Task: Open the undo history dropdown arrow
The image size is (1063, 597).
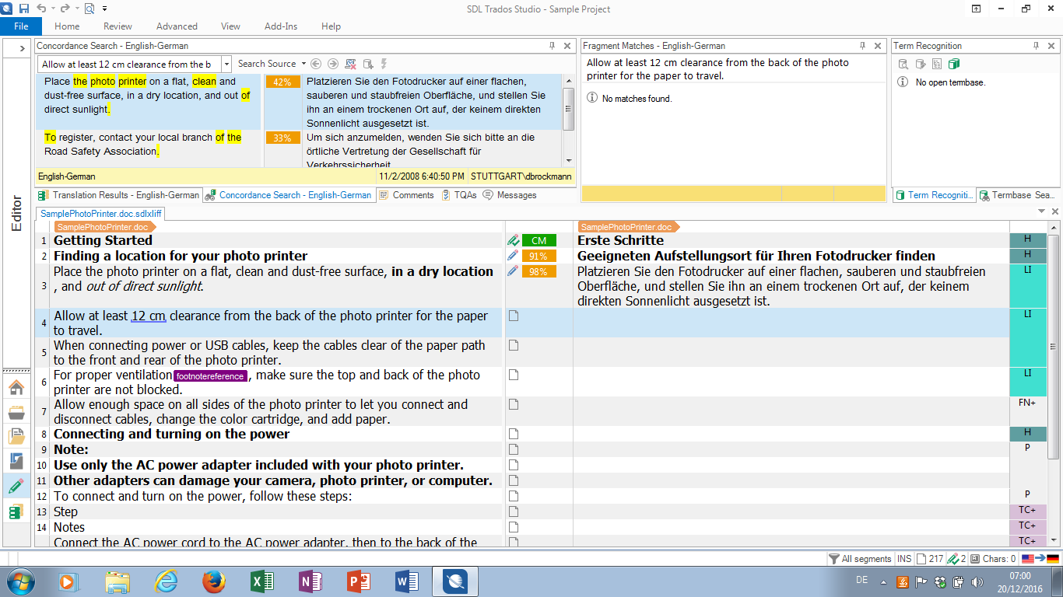Action: point(52,9)
